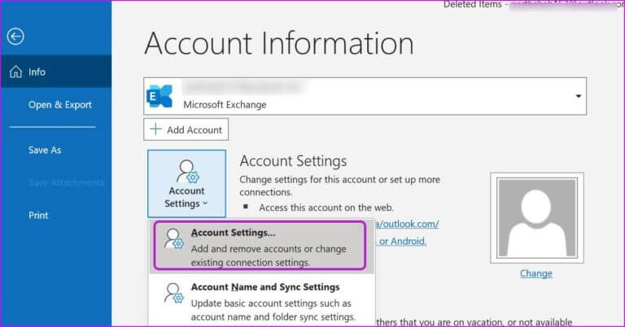This screenshot has height=327, width=625.
Task: Click the back arrow circle icon
Action: 15,37
